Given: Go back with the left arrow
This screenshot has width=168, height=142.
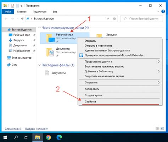Looking at the screenshot, I should [x=6, y=19].
